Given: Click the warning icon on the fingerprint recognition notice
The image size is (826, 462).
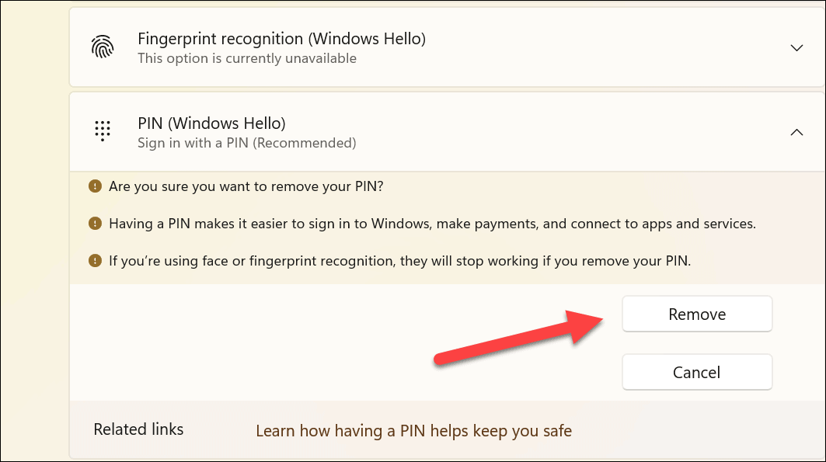Looking at the screenshot, I should [x=94, y=260].
